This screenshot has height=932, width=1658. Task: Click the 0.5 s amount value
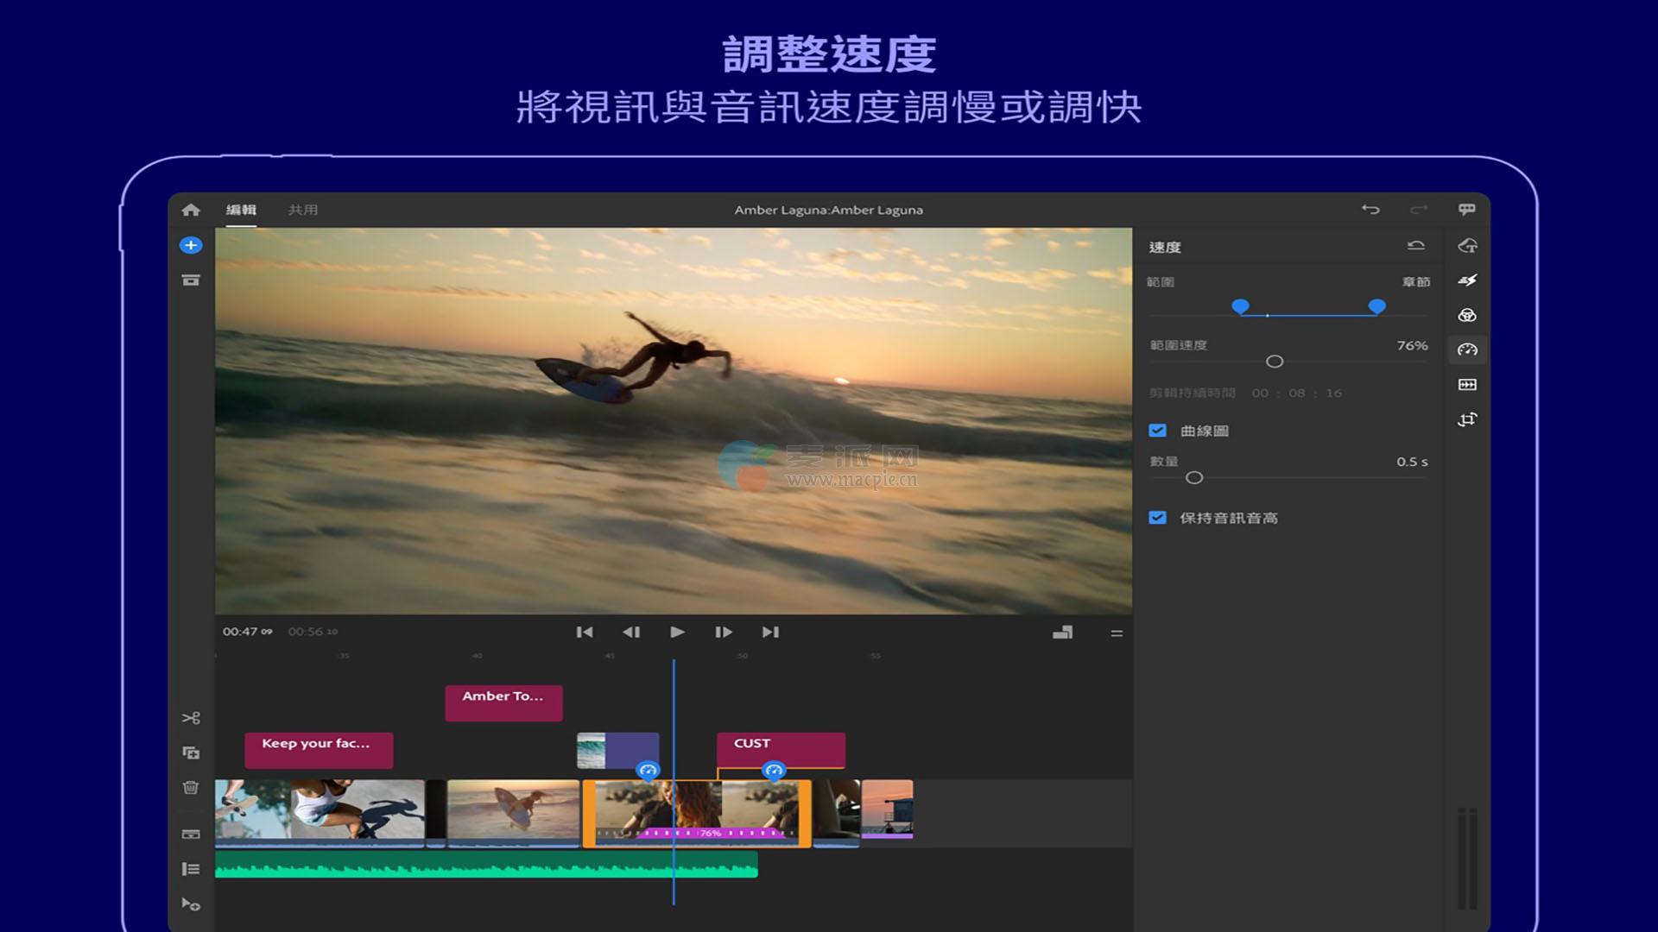[1412, 462]
